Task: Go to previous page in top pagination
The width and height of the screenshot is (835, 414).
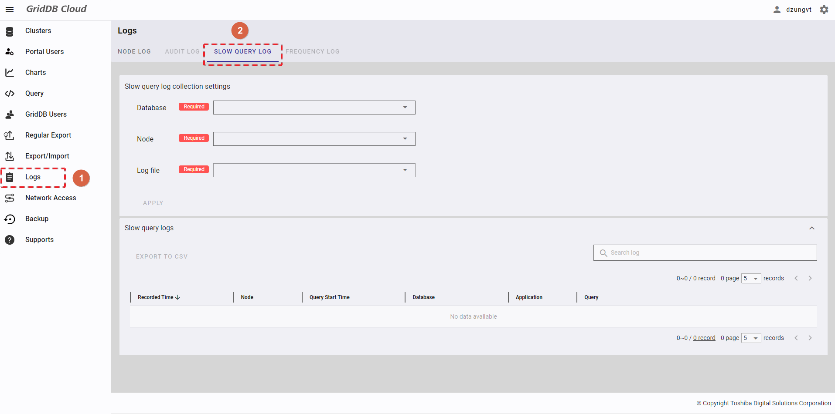Action: [x=796, y=278]
